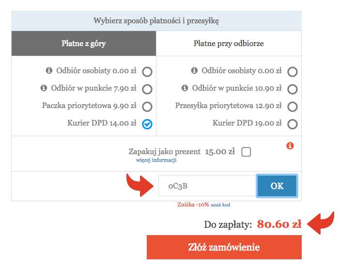
Task: Click info icon beside cash-on-delivery Odbiór osobisty
Action: tap(194, 71)
